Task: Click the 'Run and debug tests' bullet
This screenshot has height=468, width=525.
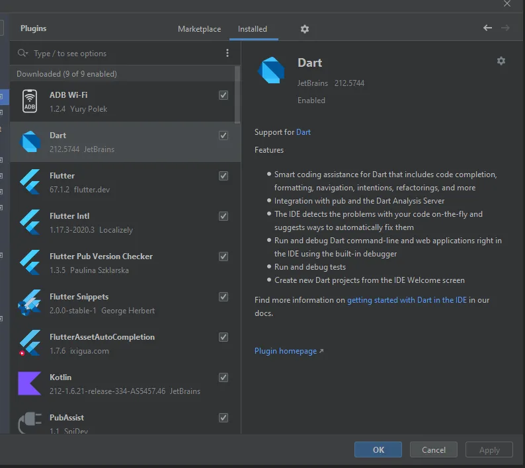Action: (310, 267)
